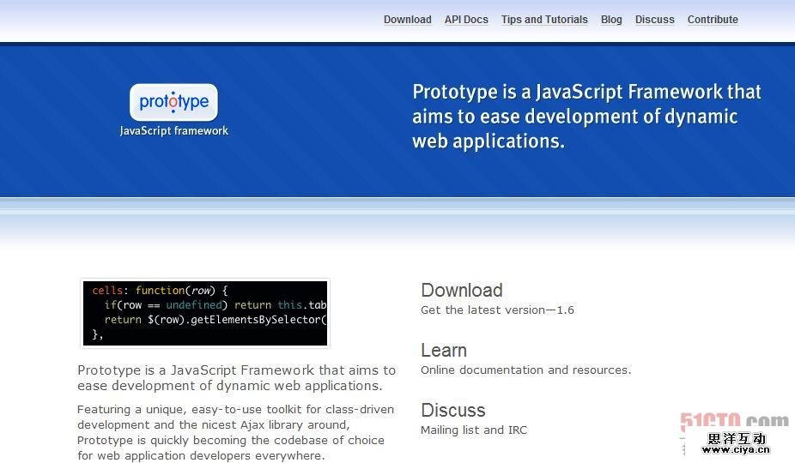
Task: Click the intro paragraph below the code image
Action: (236, 378)
